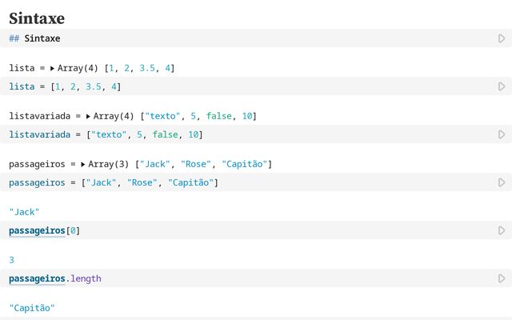Image resolution: width=512 pixels, height=320 pixels.
Task: Run the lista = [1, 2, 3.5, 4] cell
Action: [502, 86]
